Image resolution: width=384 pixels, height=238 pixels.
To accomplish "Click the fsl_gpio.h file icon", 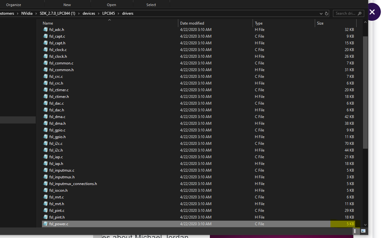I will [x=45, y=136].
